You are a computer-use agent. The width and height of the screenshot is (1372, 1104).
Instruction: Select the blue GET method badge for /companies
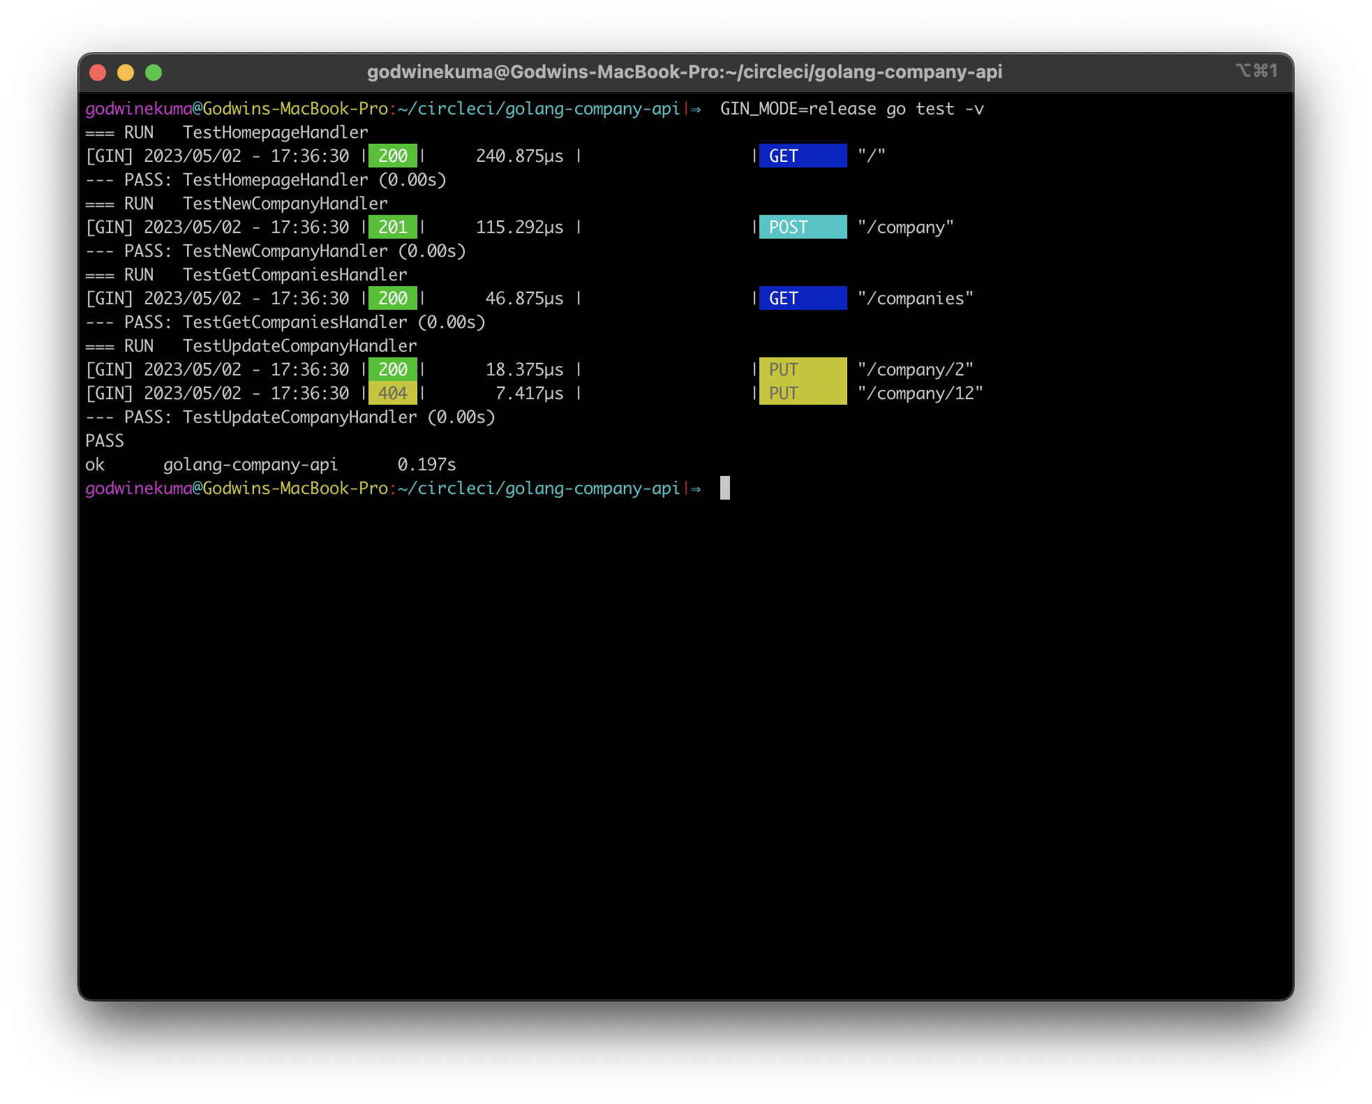803,298
